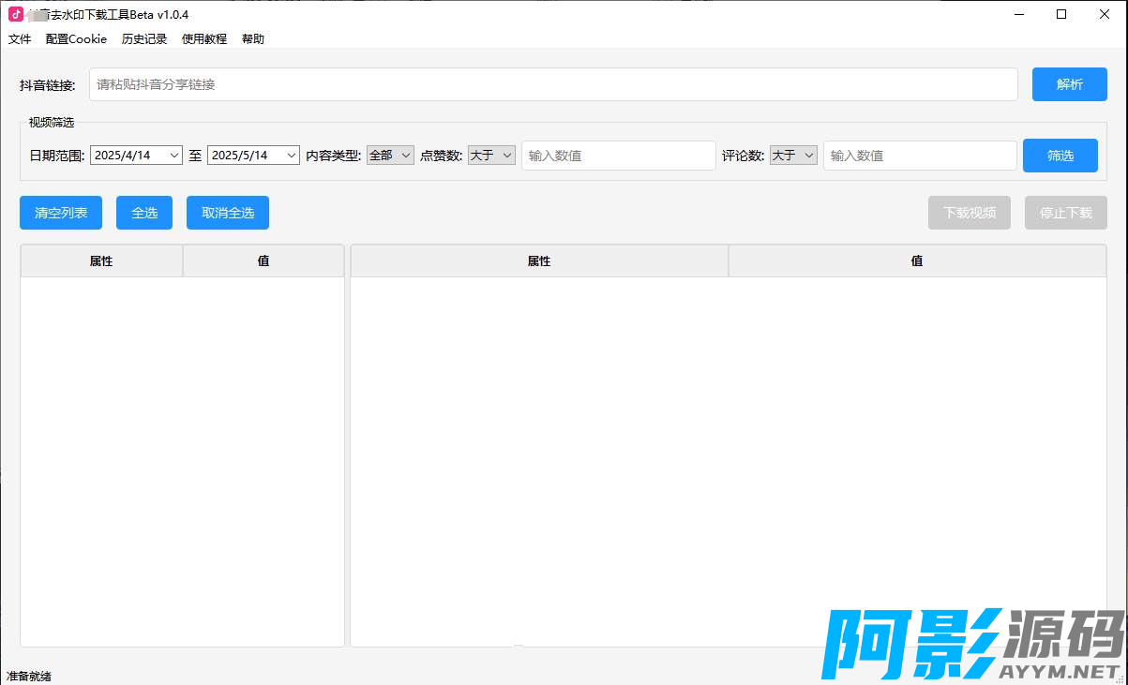Expand the 内容类型 dropdown showing 全部

click(x=390, y=156)
